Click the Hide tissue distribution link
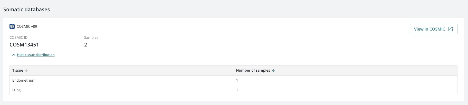 tap(36, 55)
